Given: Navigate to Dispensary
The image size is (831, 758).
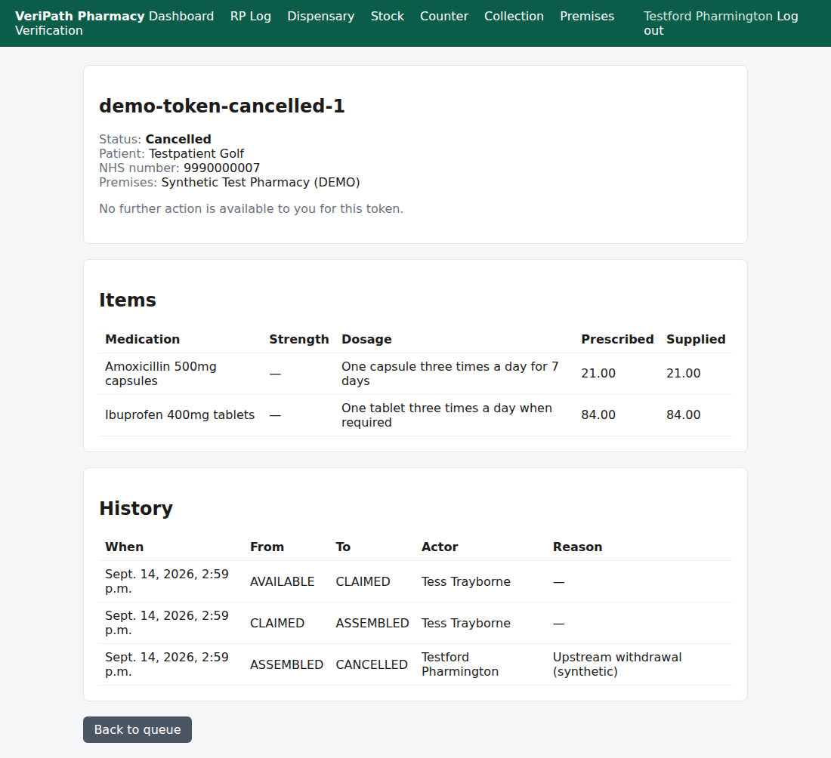Looking at the screenshot, I should point(320,17).
